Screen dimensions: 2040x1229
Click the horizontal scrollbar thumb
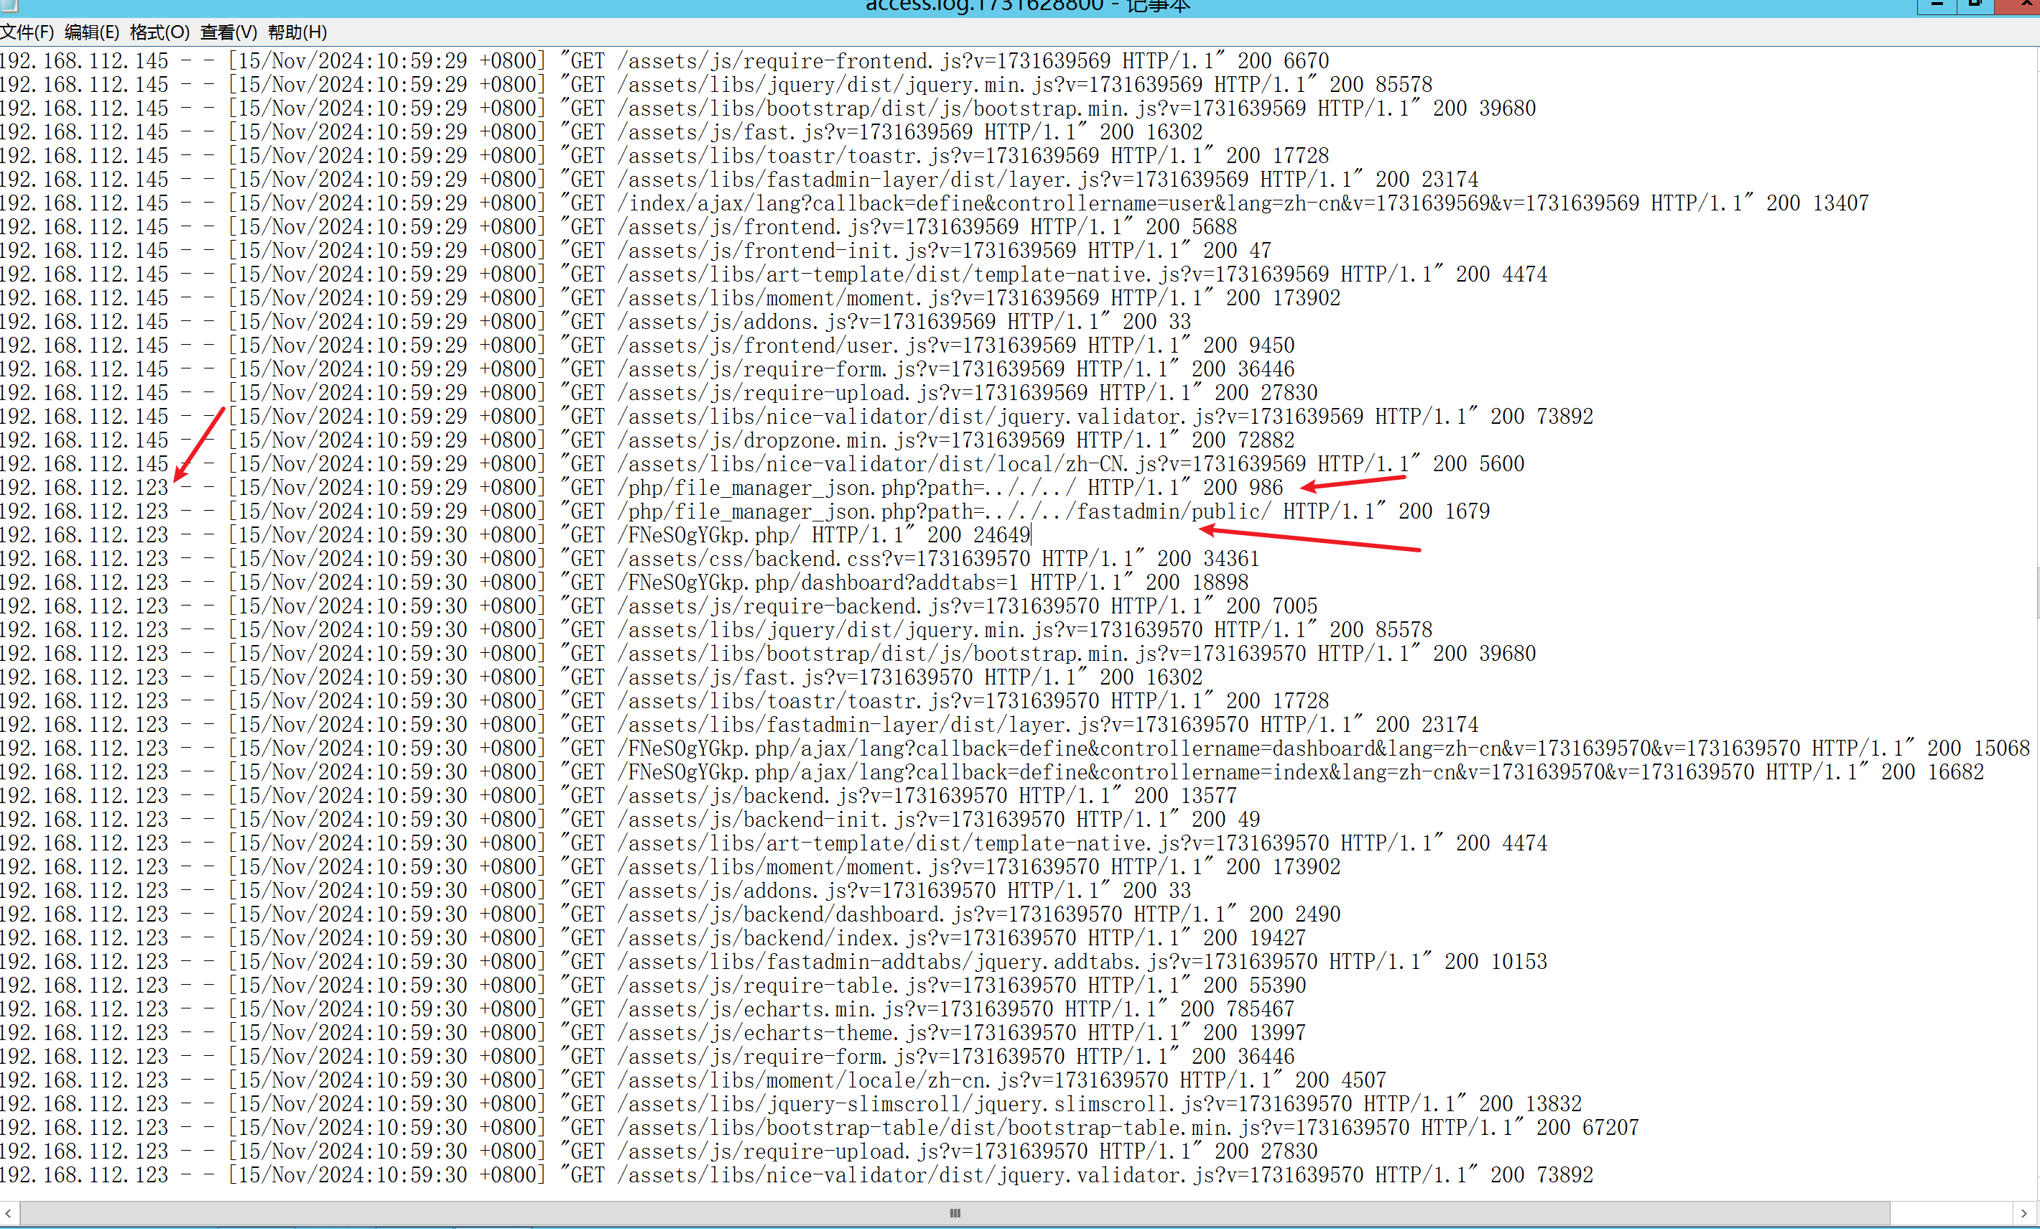click(955, 1213)
